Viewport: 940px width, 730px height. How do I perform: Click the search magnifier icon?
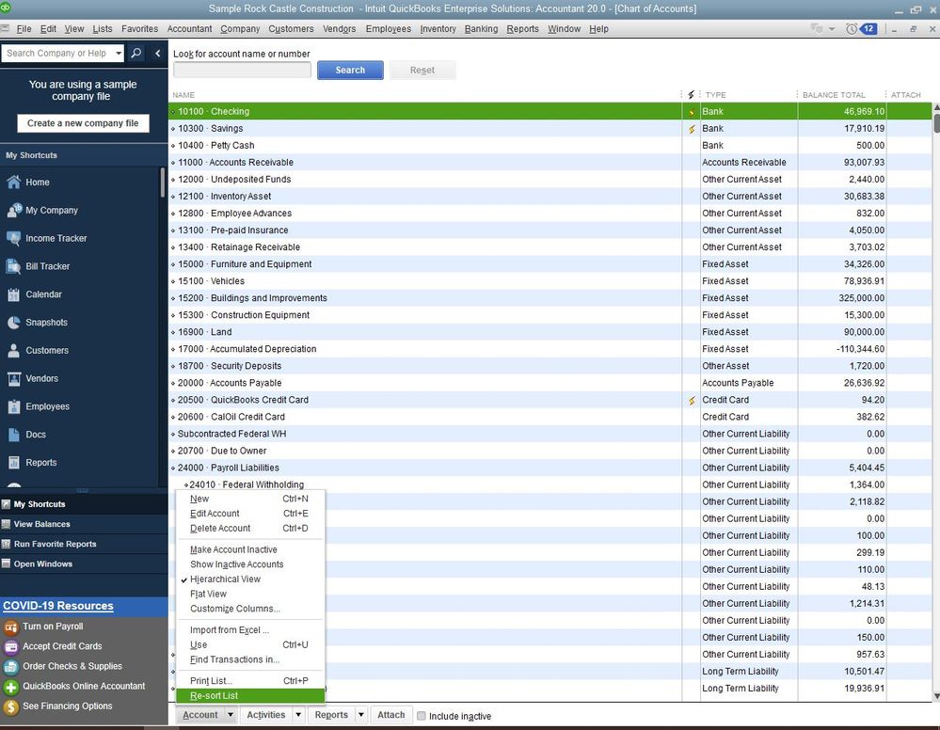click(x=136, y=54)
